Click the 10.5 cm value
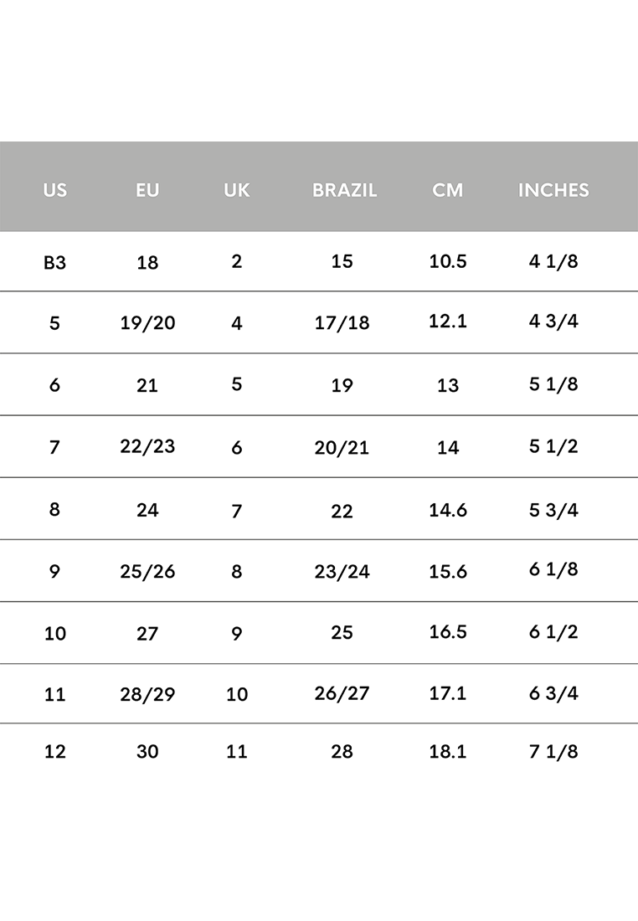 click(448, 260)
